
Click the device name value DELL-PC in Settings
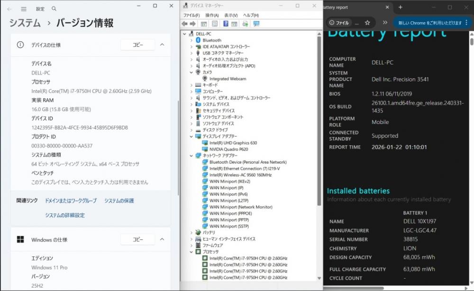click(41, 73)
